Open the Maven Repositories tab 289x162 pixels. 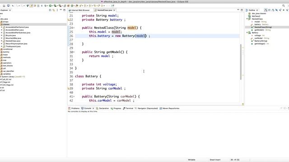(169, 108)
